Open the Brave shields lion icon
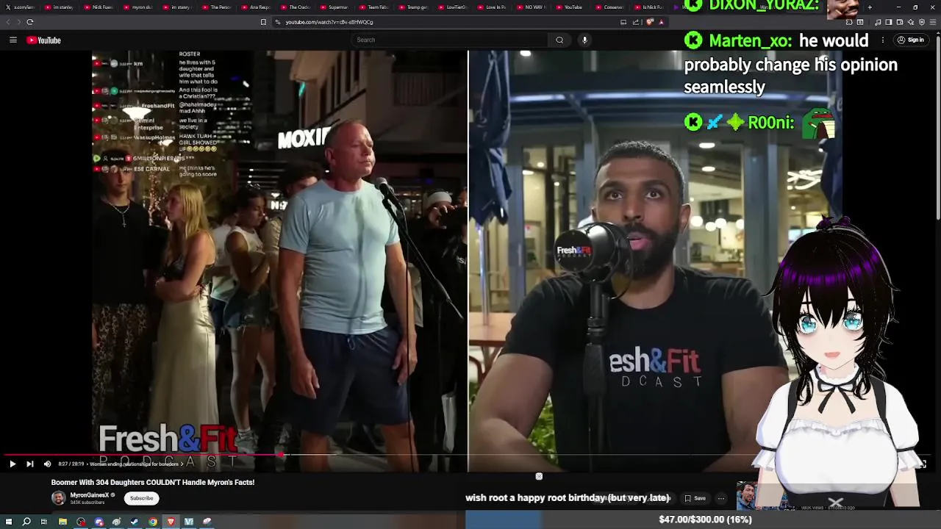Viewport: 941px width, 529px height. point(650,22)
